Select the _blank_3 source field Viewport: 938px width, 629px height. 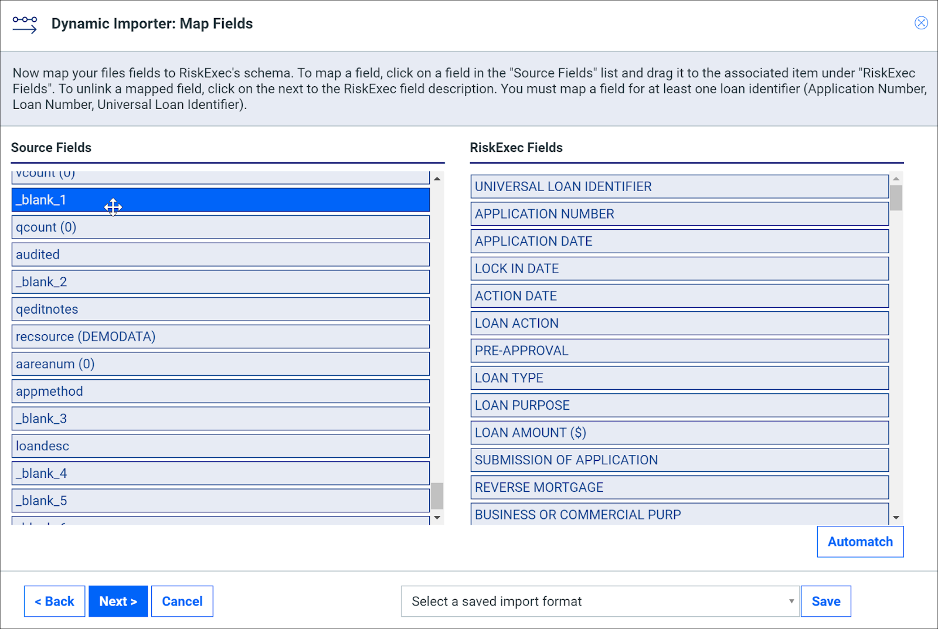(x=220, y=419)
